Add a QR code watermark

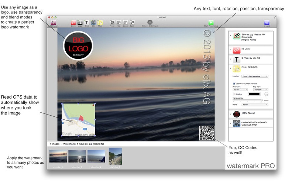93,23
